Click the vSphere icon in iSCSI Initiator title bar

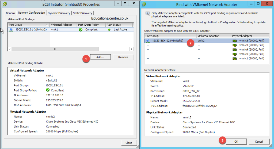5,4
